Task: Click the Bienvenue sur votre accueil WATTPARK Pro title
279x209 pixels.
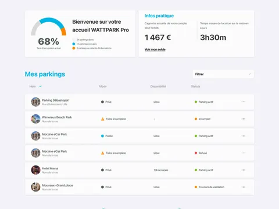Action: coord(101,26)
